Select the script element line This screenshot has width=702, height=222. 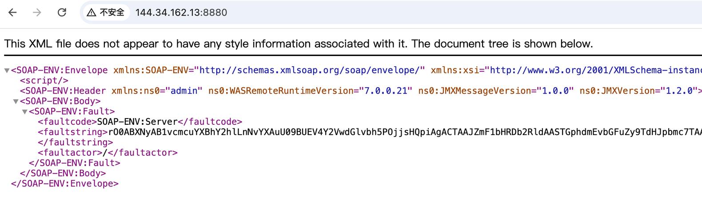[44, 81]
